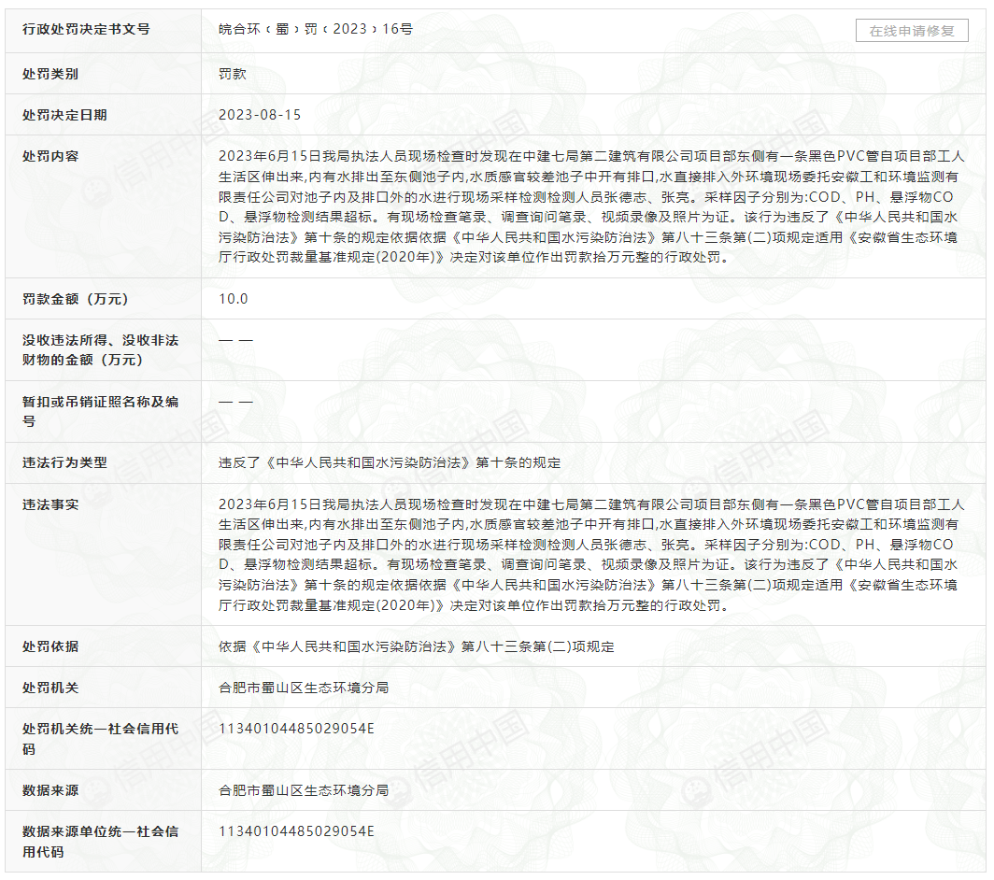The height and width of the screenshot is (880, 994).
Task: Click 合肥市蜀山区生态环境分局 in the 处罚机关 row
Action: click(x=304, y=688)
